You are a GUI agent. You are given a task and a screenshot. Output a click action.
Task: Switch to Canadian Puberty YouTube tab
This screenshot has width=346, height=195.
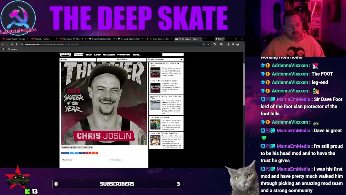(x=15, y=39)
